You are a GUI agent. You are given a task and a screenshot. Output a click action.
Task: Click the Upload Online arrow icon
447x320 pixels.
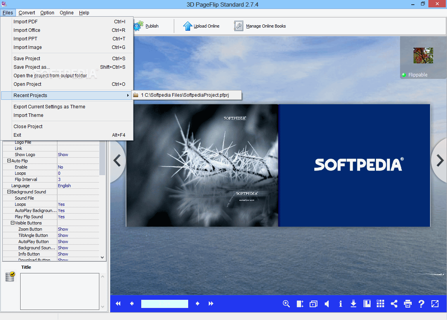pyautogui.click(x=187, y=26)
